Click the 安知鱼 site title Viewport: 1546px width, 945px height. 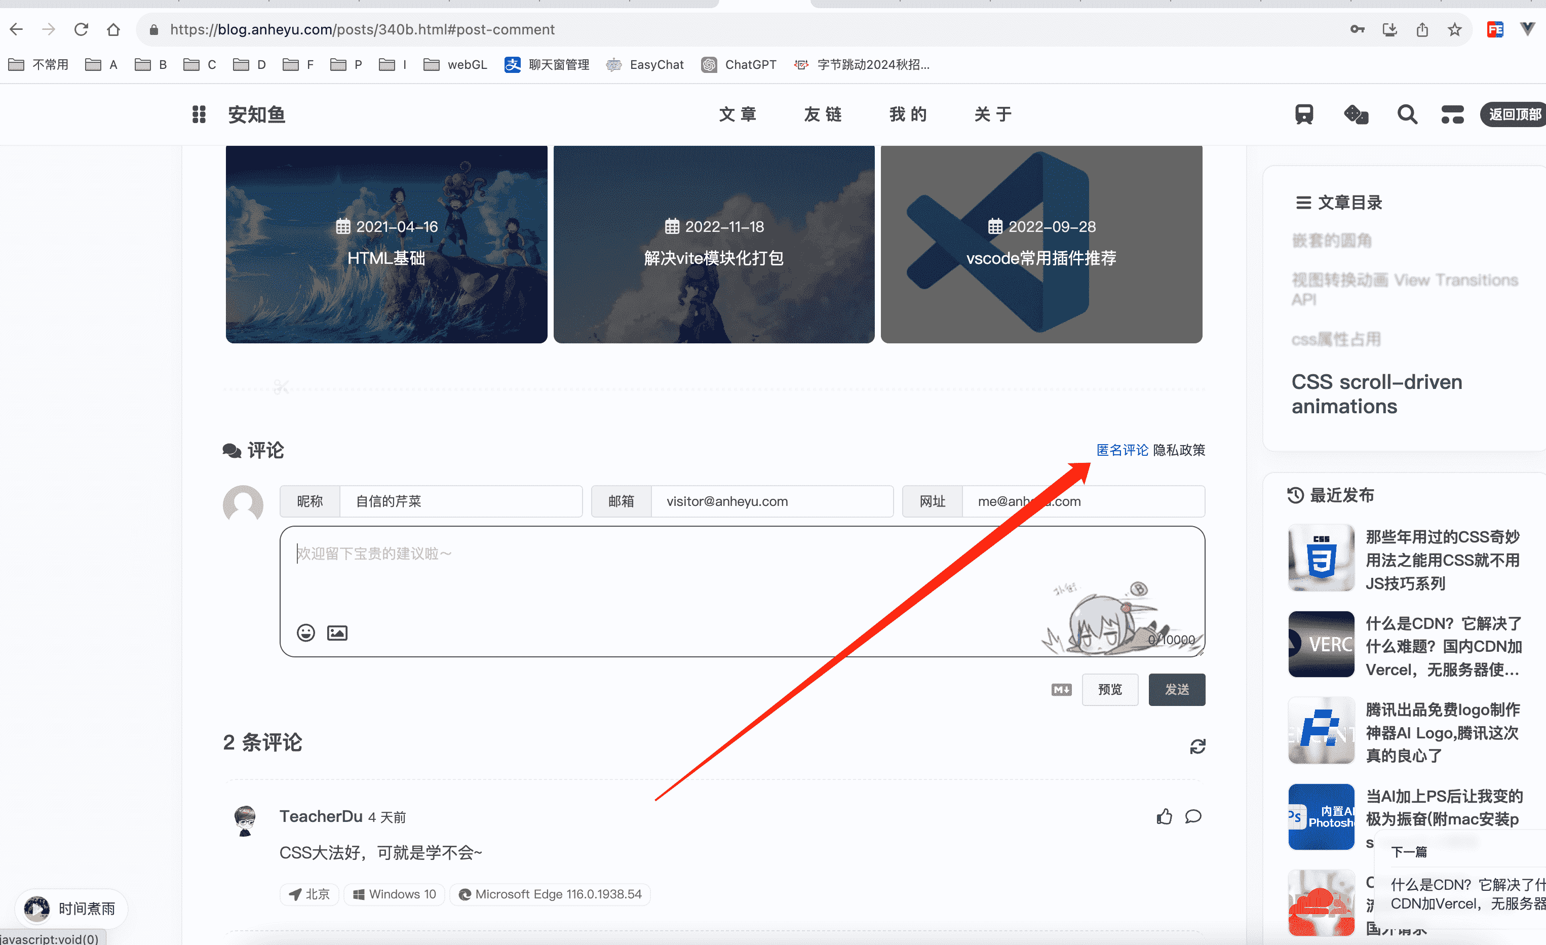point(257,114)
